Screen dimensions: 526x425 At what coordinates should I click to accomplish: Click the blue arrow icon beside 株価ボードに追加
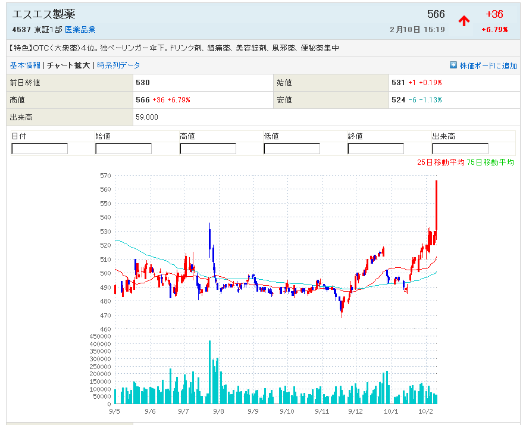coord(453,65)
